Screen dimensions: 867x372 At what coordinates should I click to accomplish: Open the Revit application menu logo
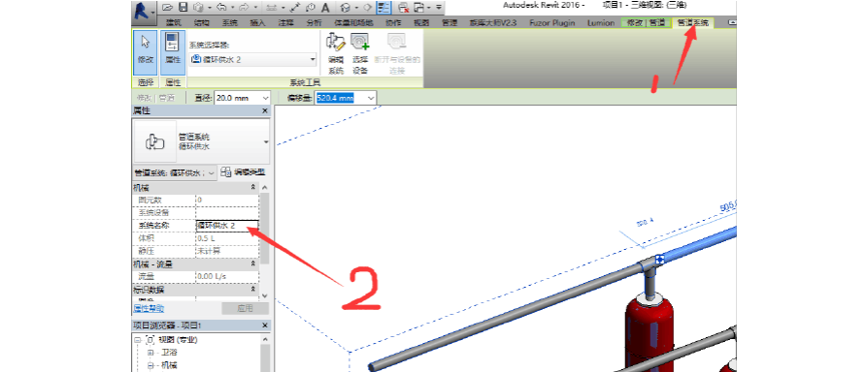144,13
